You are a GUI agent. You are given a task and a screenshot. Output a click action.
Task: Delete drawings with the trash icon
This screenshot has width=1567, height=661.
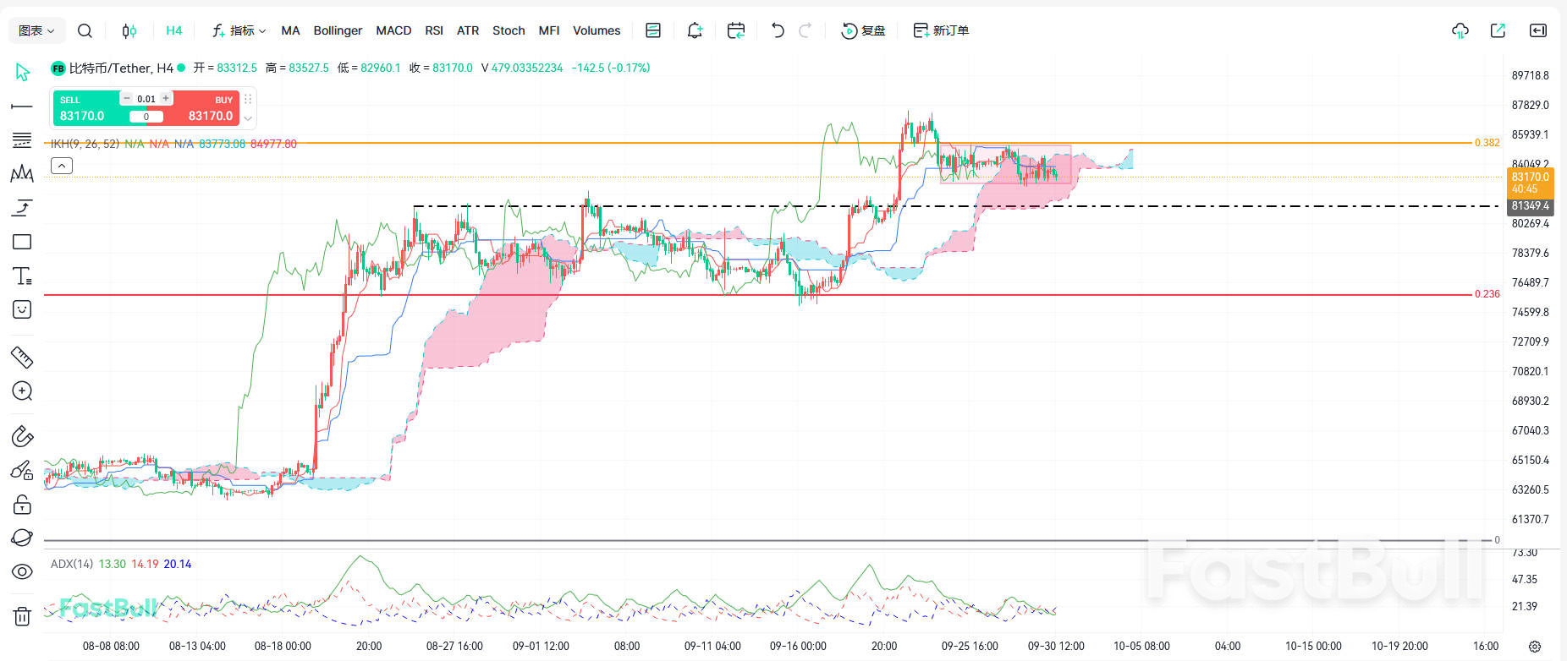tap(22, 616)
